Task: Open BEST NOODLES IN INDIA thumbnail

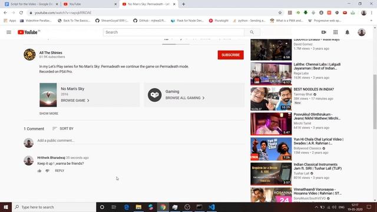Action: (271, 99)
